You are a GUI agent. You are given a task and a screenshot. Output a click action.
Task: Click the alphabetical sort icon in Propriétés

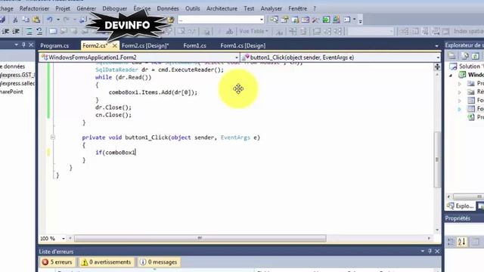461,242
